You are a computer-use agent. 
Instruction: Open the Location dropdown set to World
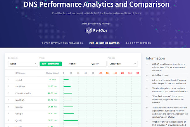tap(23, 64)
